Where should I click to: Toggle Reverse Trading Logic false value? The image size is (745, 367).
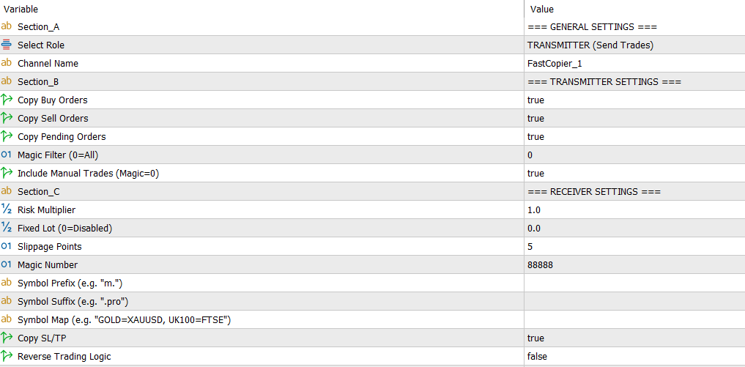pyautogui.click(x=537, y=357)
